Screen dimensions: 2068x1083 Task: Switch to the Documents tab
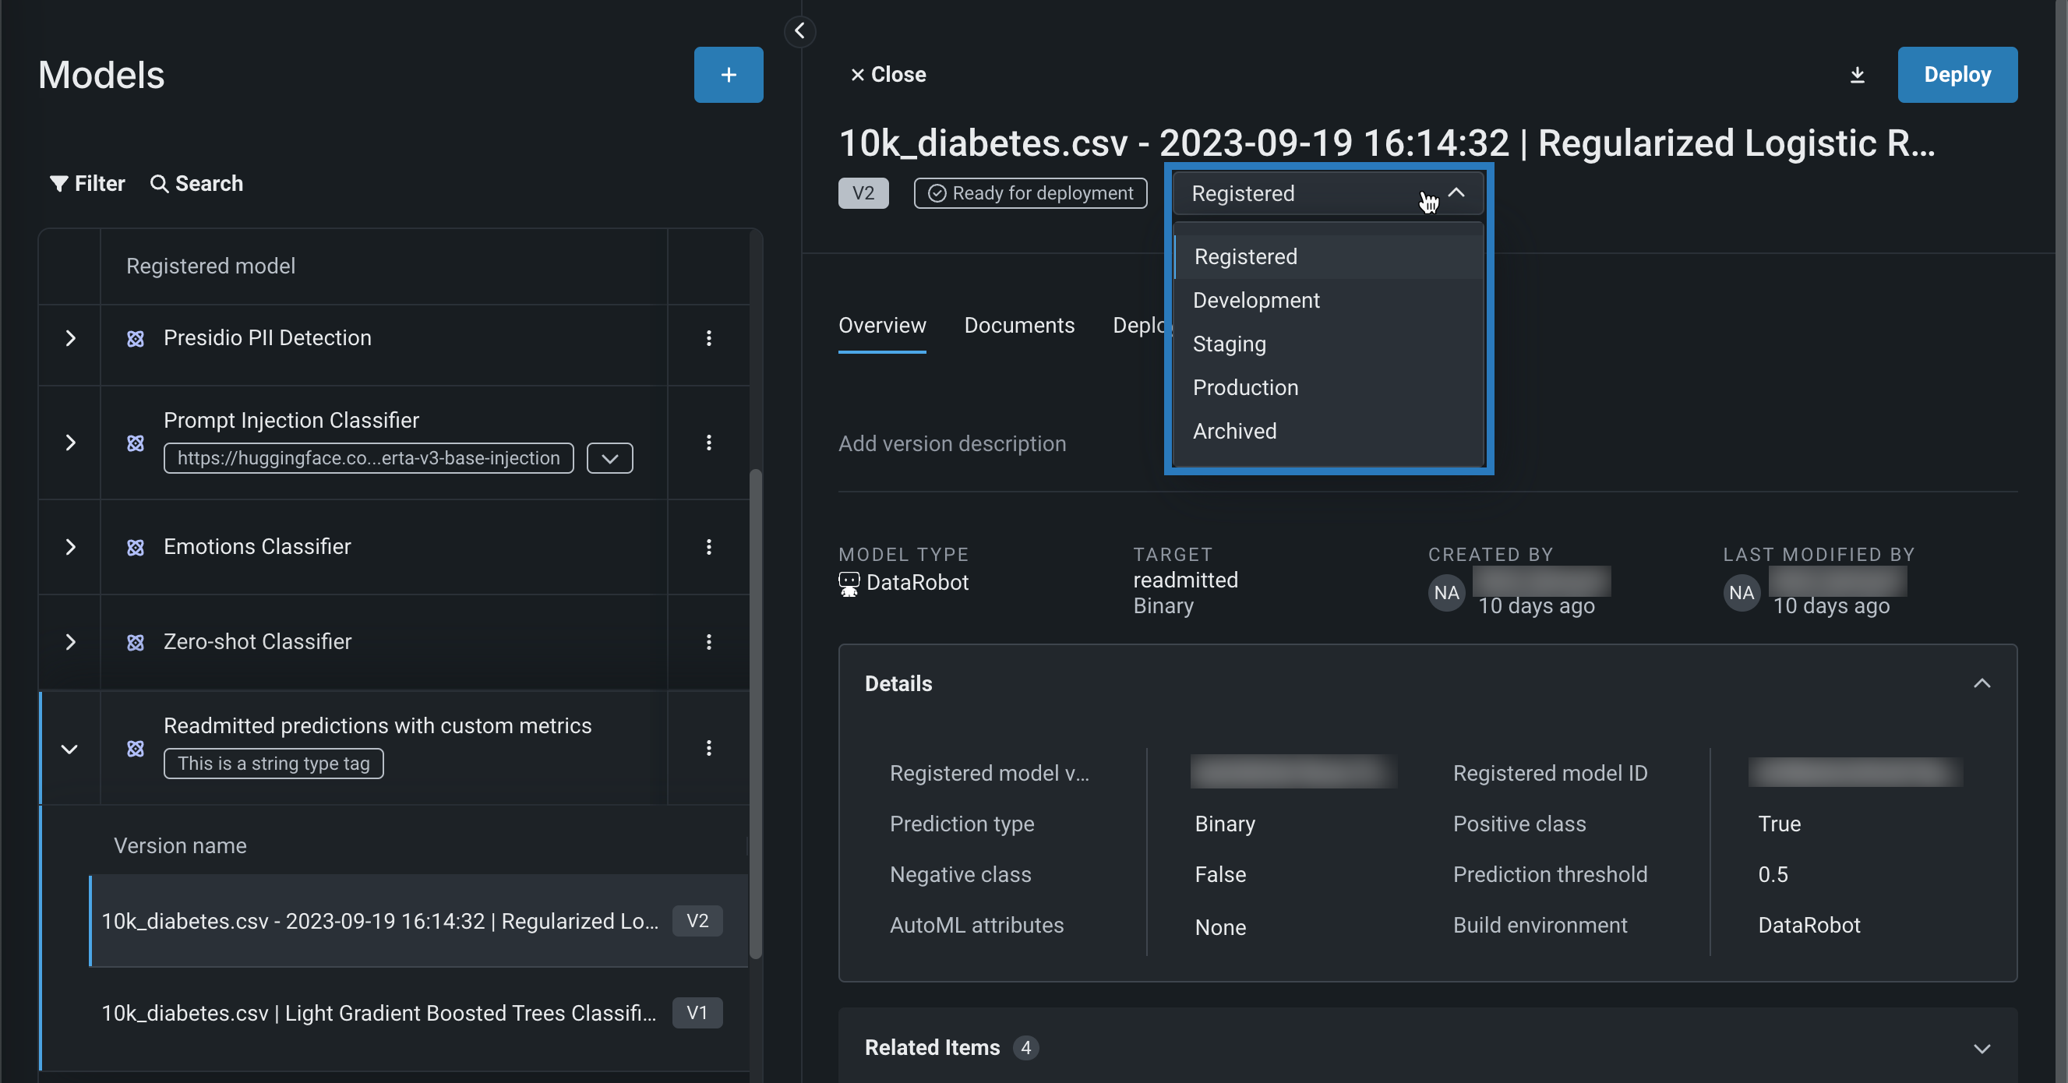pyautogui.click(x=1018, y=325)
